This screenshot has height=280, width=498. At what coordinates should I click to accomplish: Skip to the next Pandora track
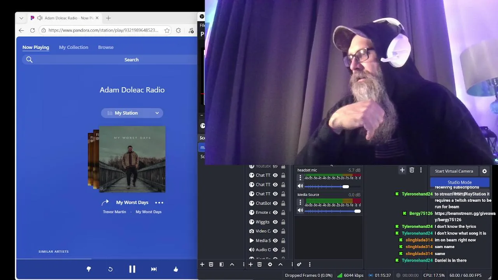154,269
